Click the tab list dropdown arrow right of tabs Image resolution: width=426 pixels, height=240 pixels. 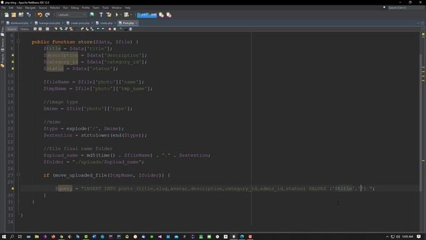(x=418, y=23)
